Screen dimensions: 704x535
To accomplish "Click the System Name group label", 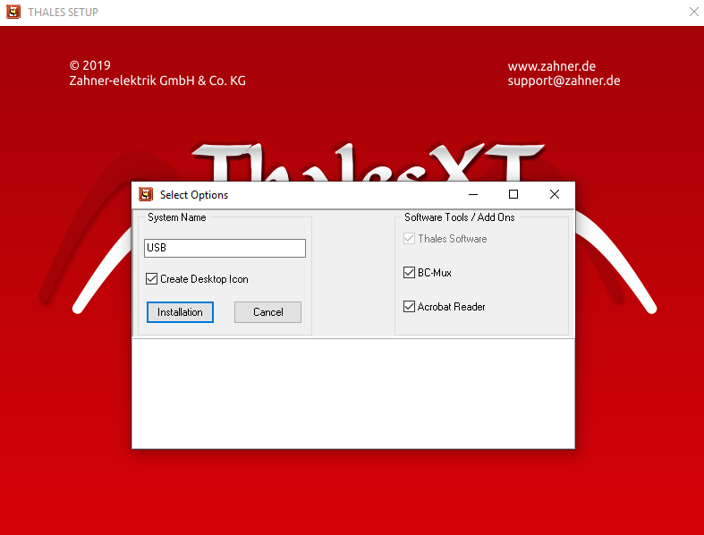I will [177, 217].
